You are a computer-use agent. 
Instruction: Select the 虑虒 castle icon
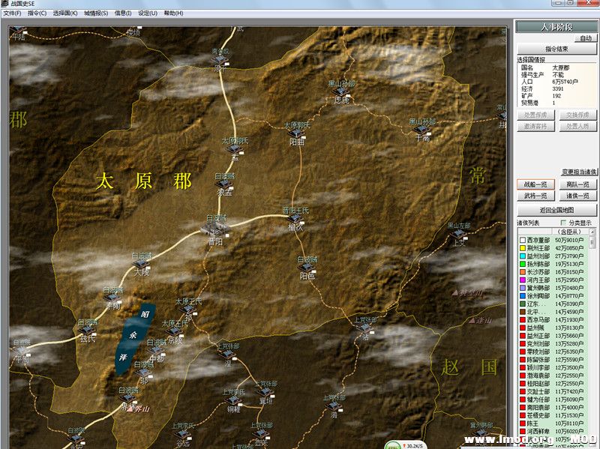click(340, 91)
